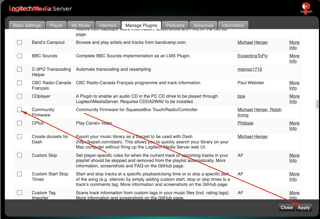
Task: Enable the Band's Campout plugin checkbox
Action: [x=19, y=43]
